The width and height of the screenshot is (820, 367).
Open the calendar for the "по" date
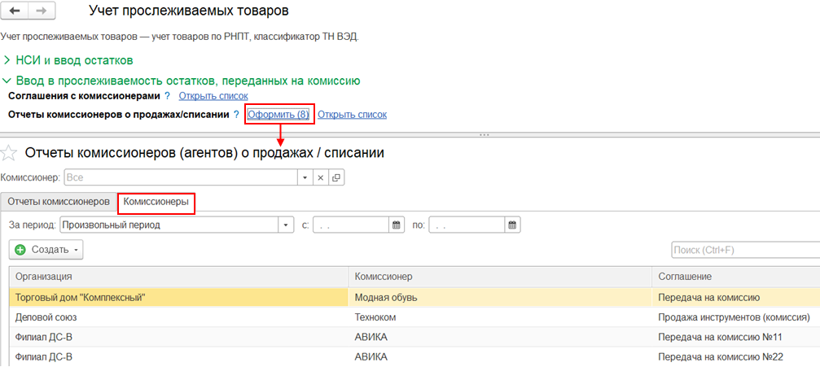(511, 225)
